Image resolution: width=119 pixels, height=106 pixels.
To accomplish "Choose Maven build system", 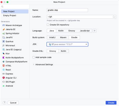I will (63, 37).
